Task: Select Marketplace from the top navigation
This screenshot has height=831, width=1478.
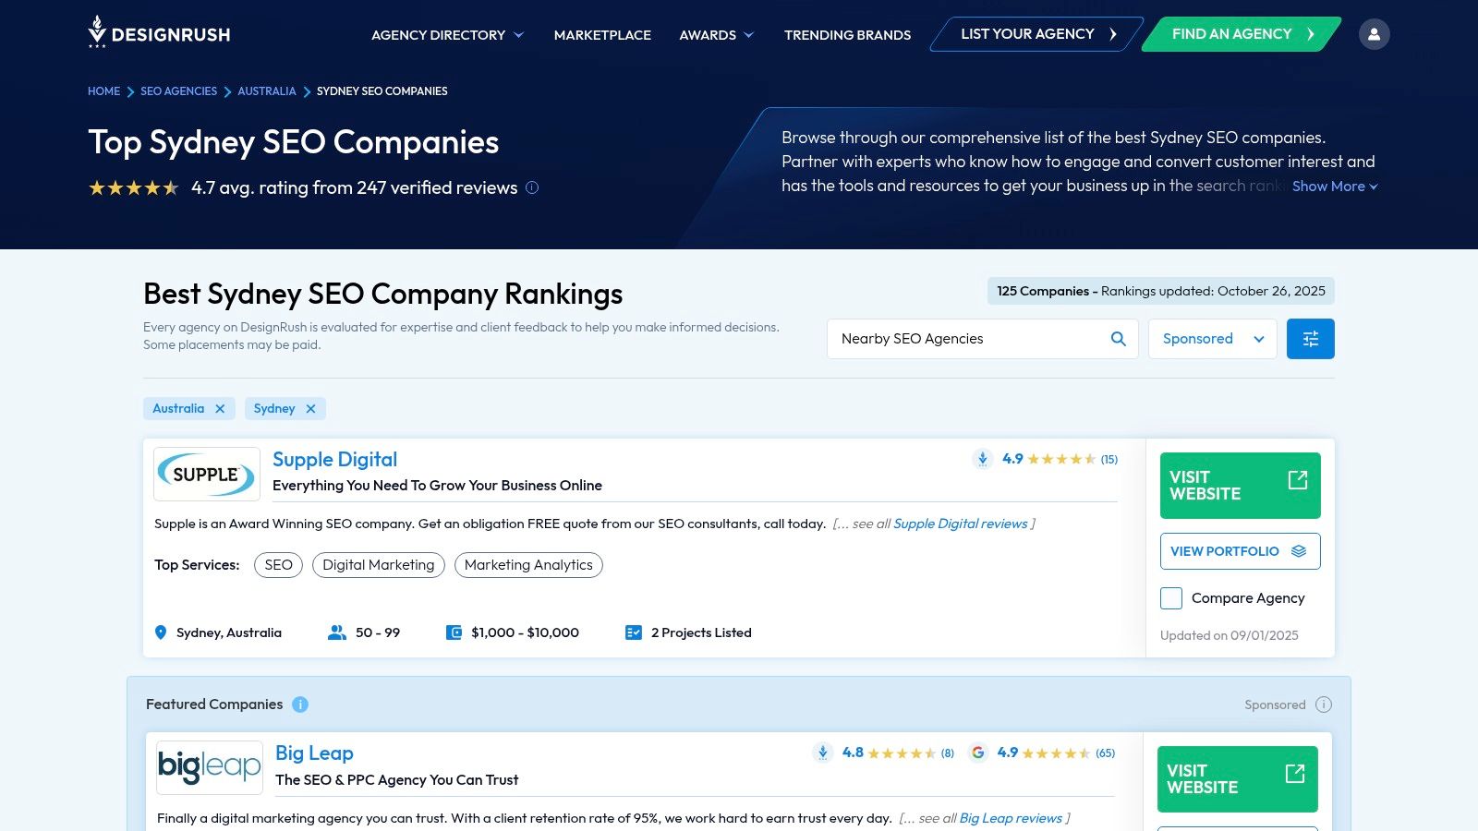Action: [x=602, y=35]
